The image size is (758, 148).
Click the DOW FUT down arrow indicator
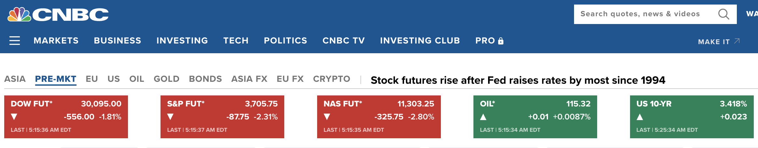14,117
